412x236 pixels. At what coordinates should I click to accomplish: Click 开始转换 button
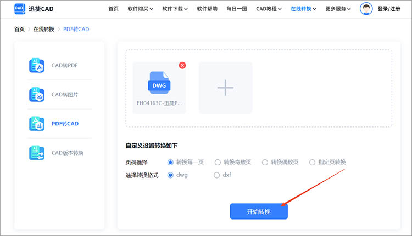click(x=259, y=211)
